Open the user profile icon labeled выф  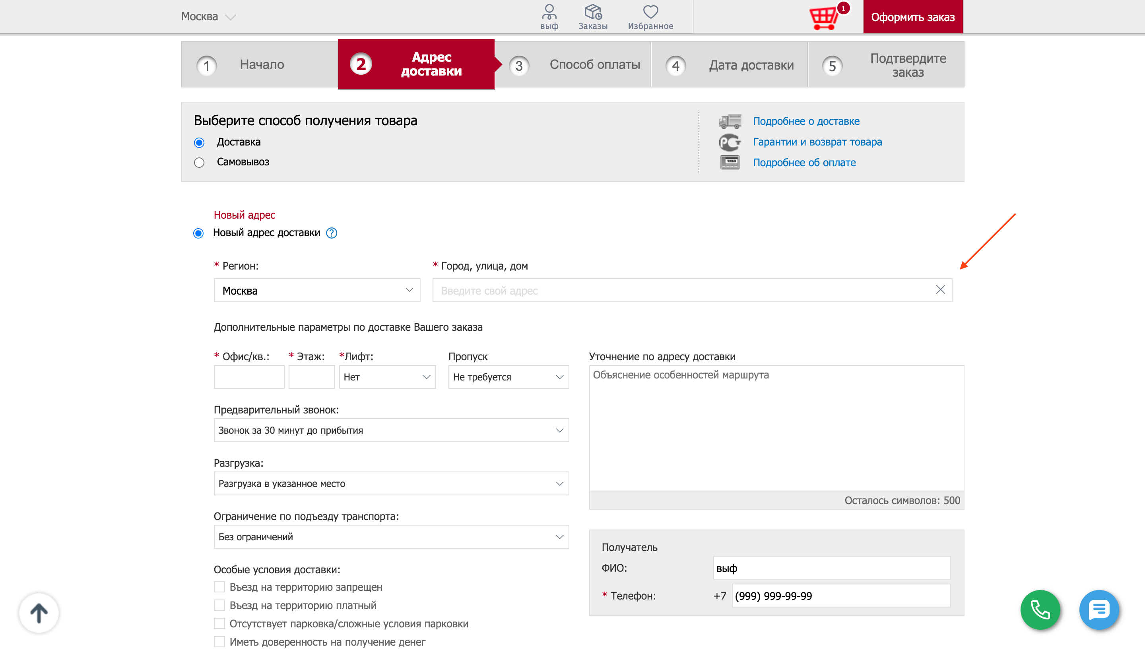(x=549, y=17)
